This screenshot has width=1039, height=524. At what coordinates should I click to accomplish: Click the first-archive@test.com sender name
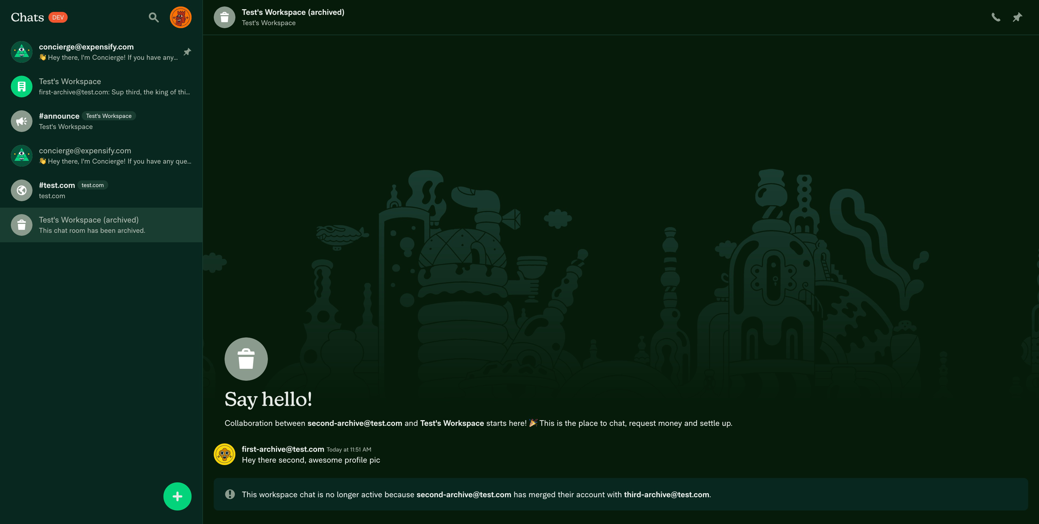pyautogui.click(x=283, y=449)
